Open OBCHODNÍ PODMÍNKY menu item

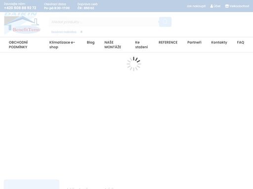pos(18,45)
